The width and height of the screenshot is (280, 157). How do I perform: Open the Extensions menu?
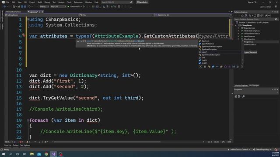(78, 2)
